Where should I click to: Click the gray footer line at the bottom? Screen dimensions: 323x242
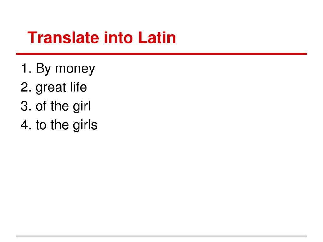(x=161, y=236)
